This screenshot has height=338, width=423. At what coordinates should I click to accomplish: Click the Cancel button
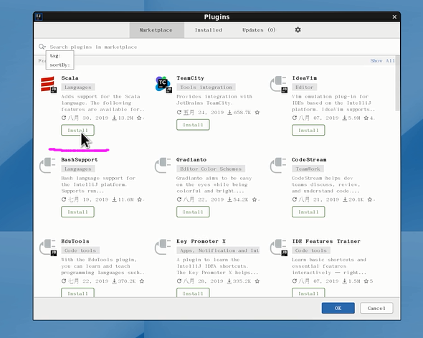click(x=376, y=308)
